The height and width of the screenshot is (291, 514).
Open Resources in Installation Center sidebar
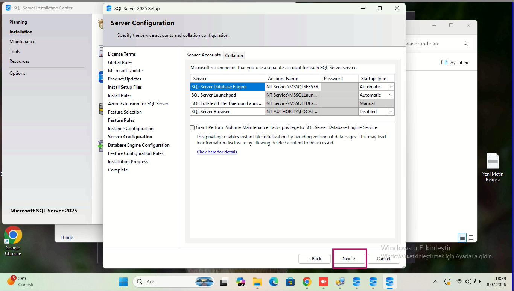tap(20, 61)
